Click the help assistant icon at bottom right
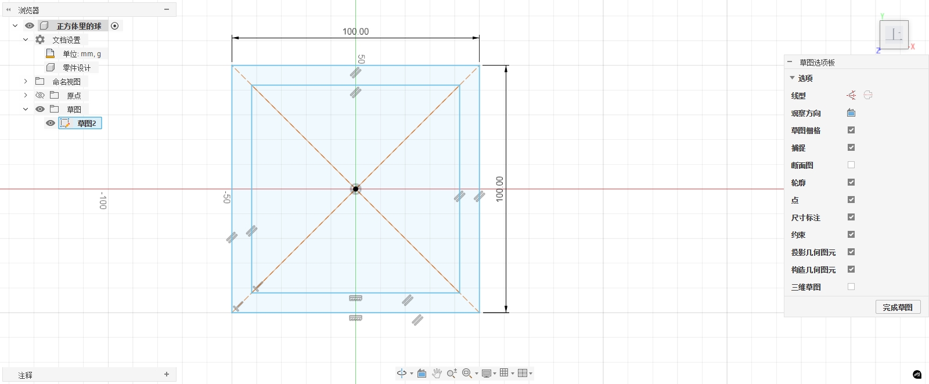Viewport: 929px width, 384px height. point(917,374)
